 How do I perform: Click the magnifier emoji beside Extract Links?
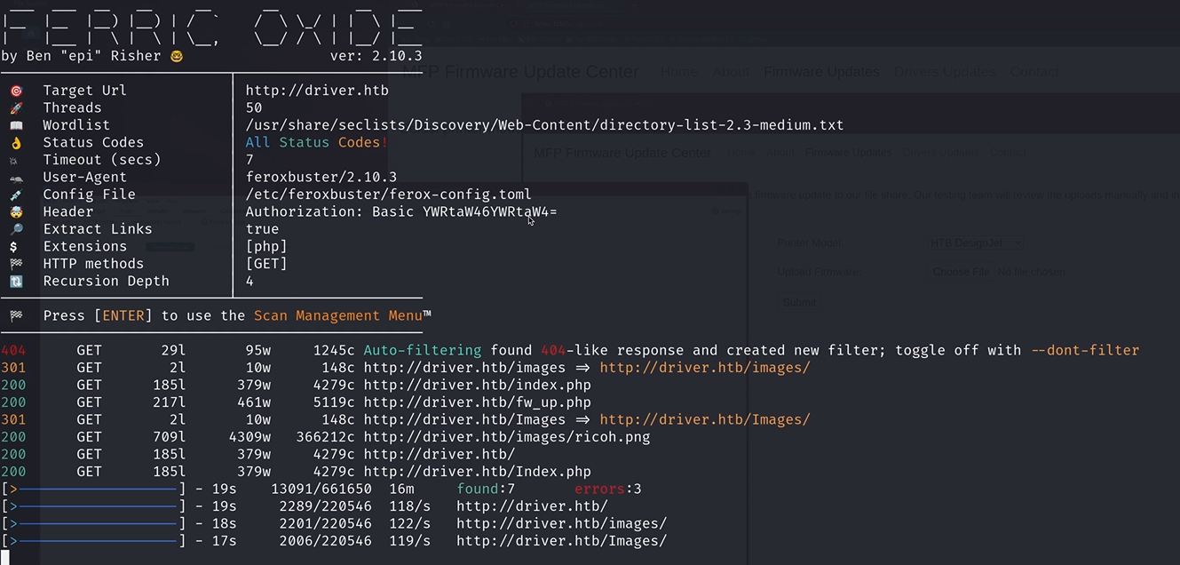tap(16, 229)
